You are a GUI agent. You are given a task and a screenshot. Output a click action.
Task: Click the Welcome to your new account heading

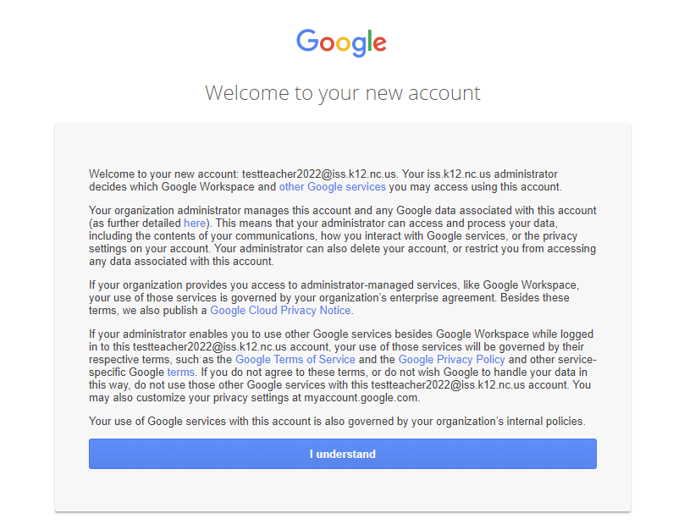pos(343,93)
